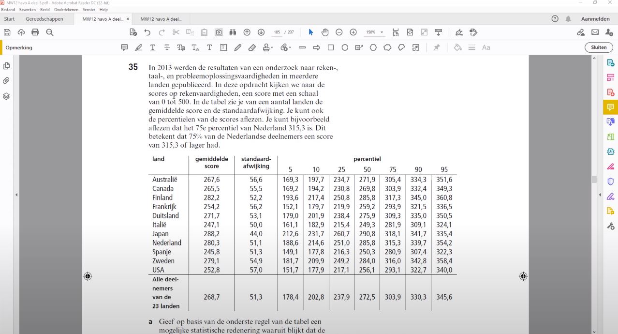Screen dimensions: 618x334
Task: Pick the eraser tool
Action: pyautogui.click(x=252, y=47)
